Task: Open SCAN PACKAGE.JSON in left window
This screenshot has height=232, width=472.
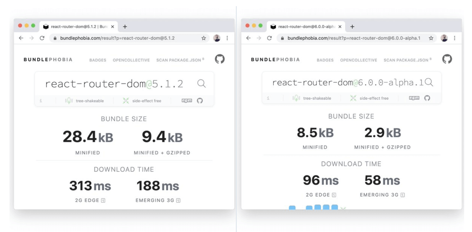Action: coord(180,60)
